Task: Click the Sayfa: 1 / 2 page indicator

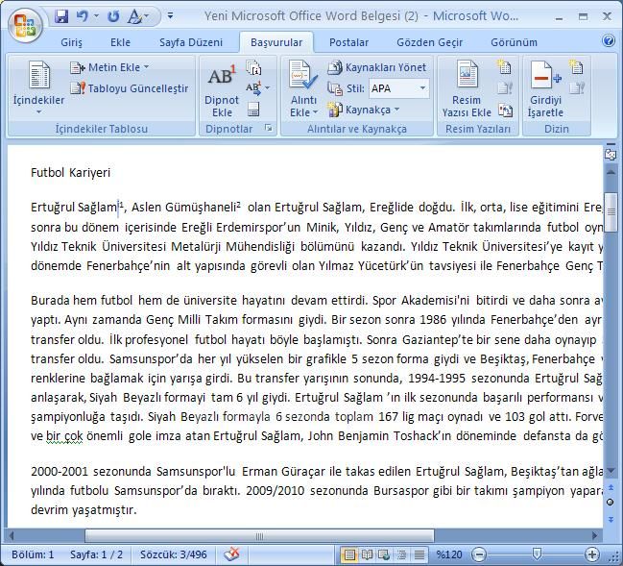Action: click(96, 554)
